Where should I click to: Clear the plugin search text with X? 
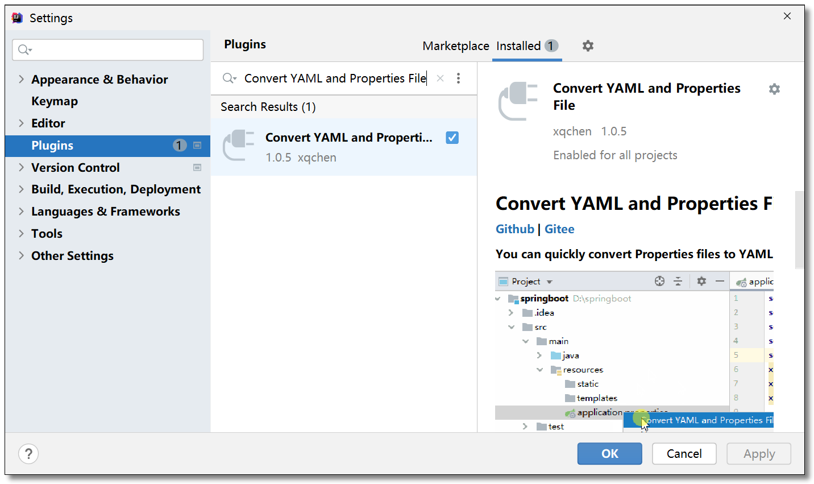pyautogui.click(x=440, y=78)
